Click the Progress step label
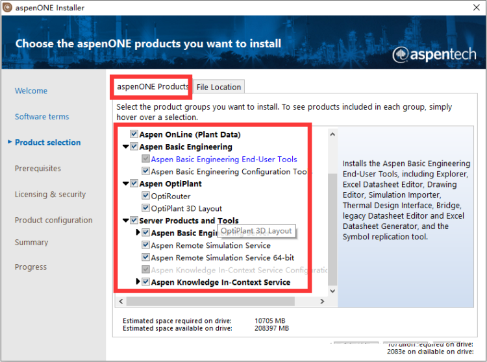The width and height of the screenshot is (487, 362). [31, 267]
